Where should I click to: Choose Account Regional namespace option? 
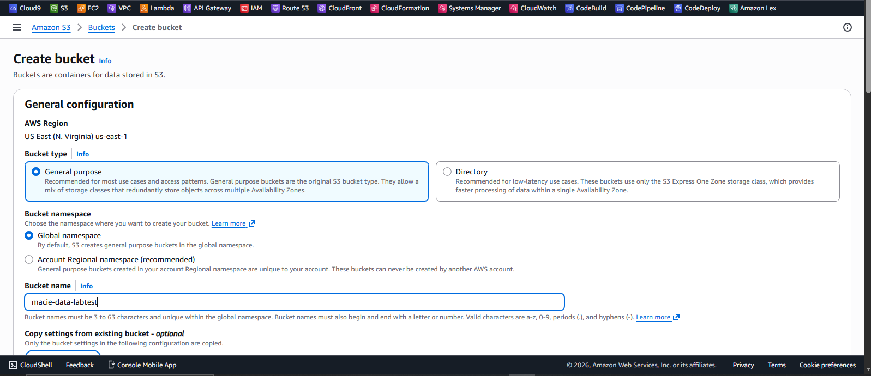29,259
